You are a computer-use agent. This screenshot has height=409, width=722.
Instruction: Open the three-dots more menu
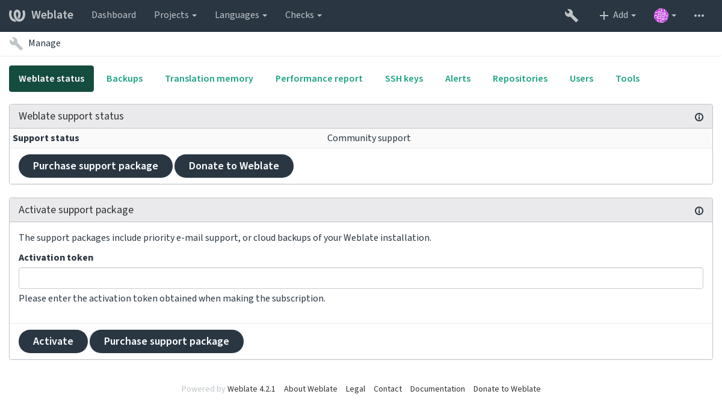[x=699, y=16]
